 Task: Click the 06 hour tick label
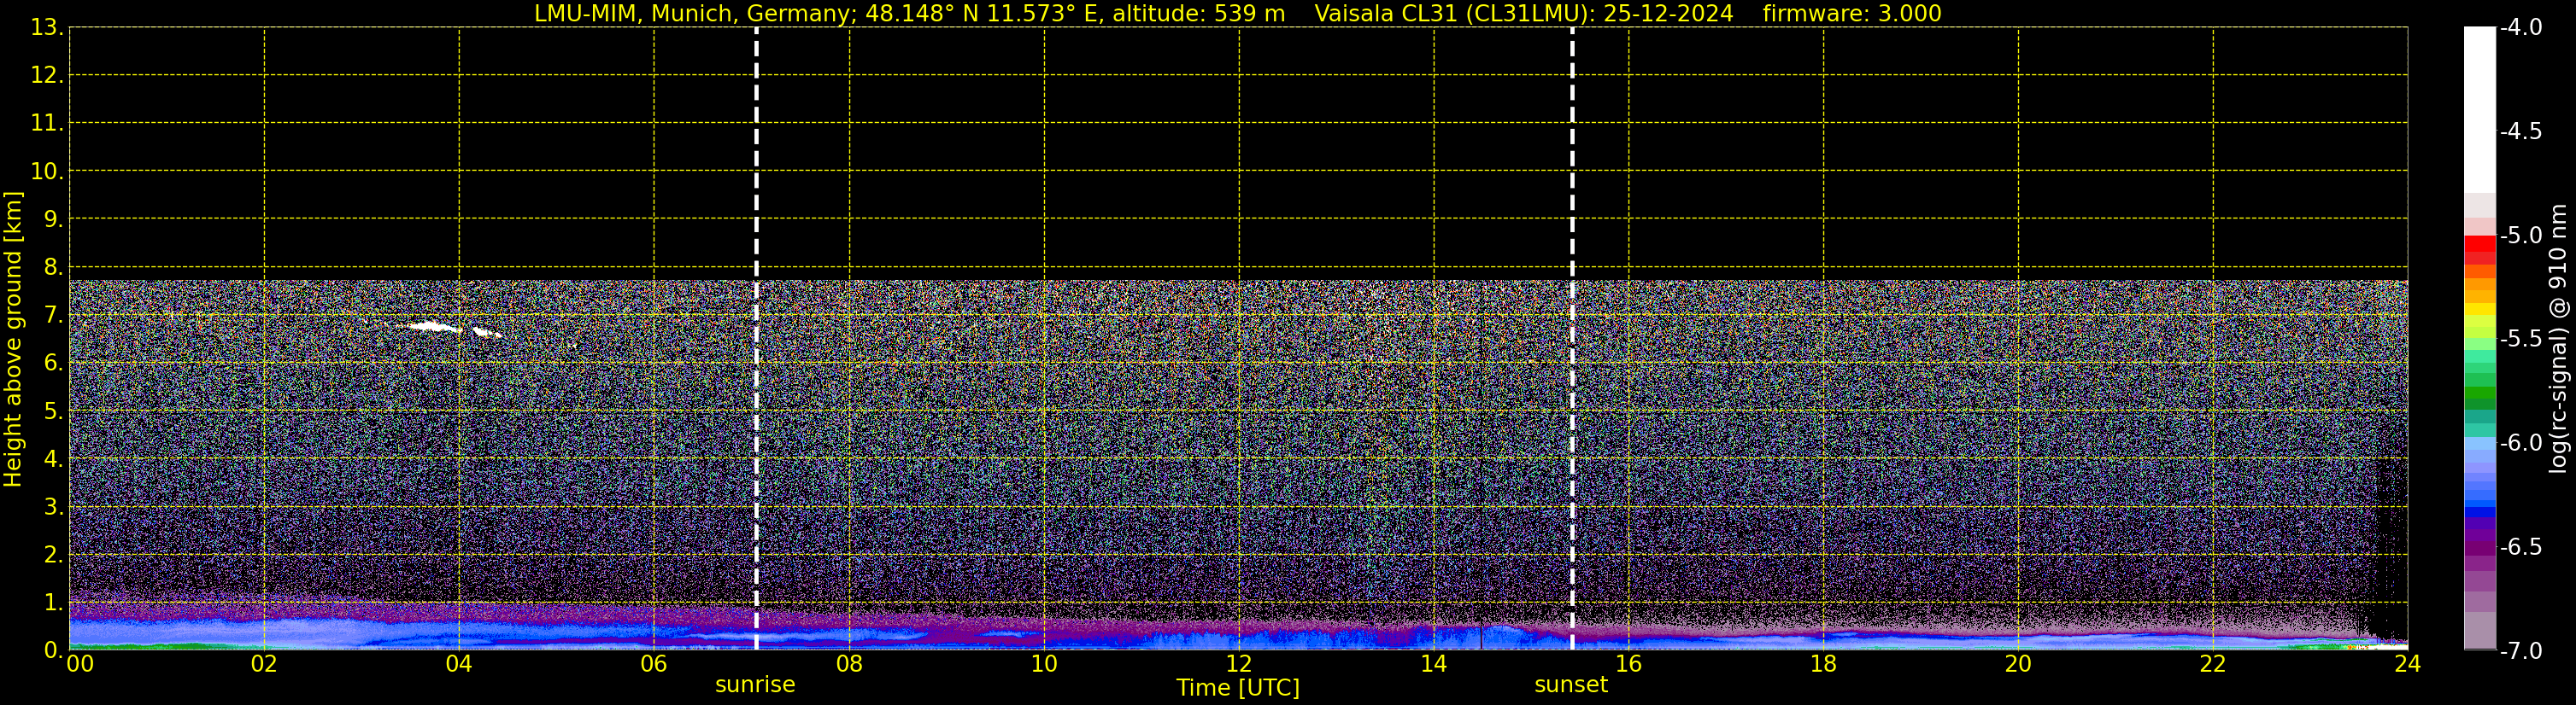[654, 664]
